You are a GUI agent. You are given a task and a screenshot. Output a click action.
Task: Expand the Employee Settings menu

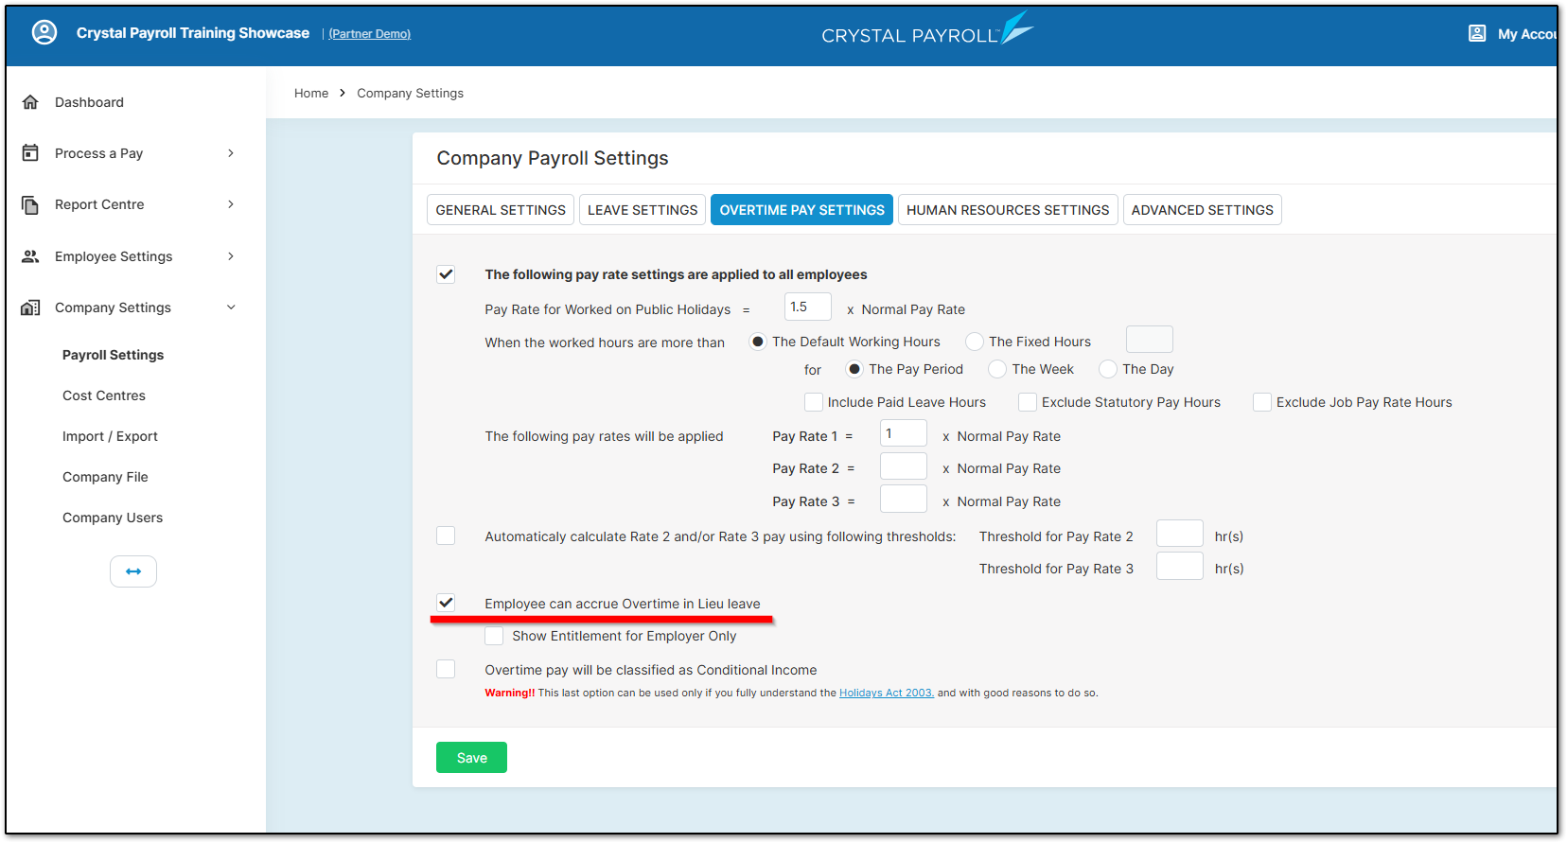(x=231, y=256)
